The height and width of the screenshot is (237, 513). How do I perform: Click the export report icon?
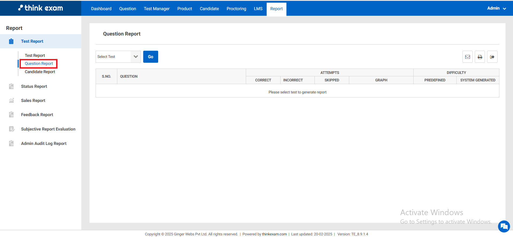click(492, 57)
